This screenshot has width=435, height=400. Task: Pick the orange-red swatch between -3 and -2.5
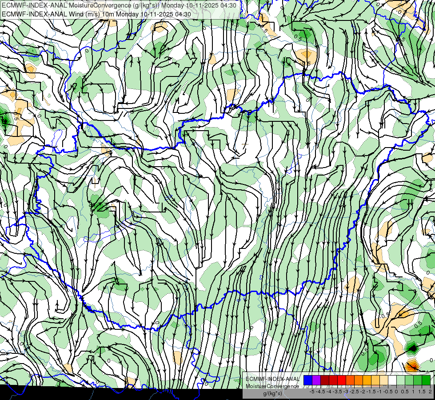click(350, 380)
